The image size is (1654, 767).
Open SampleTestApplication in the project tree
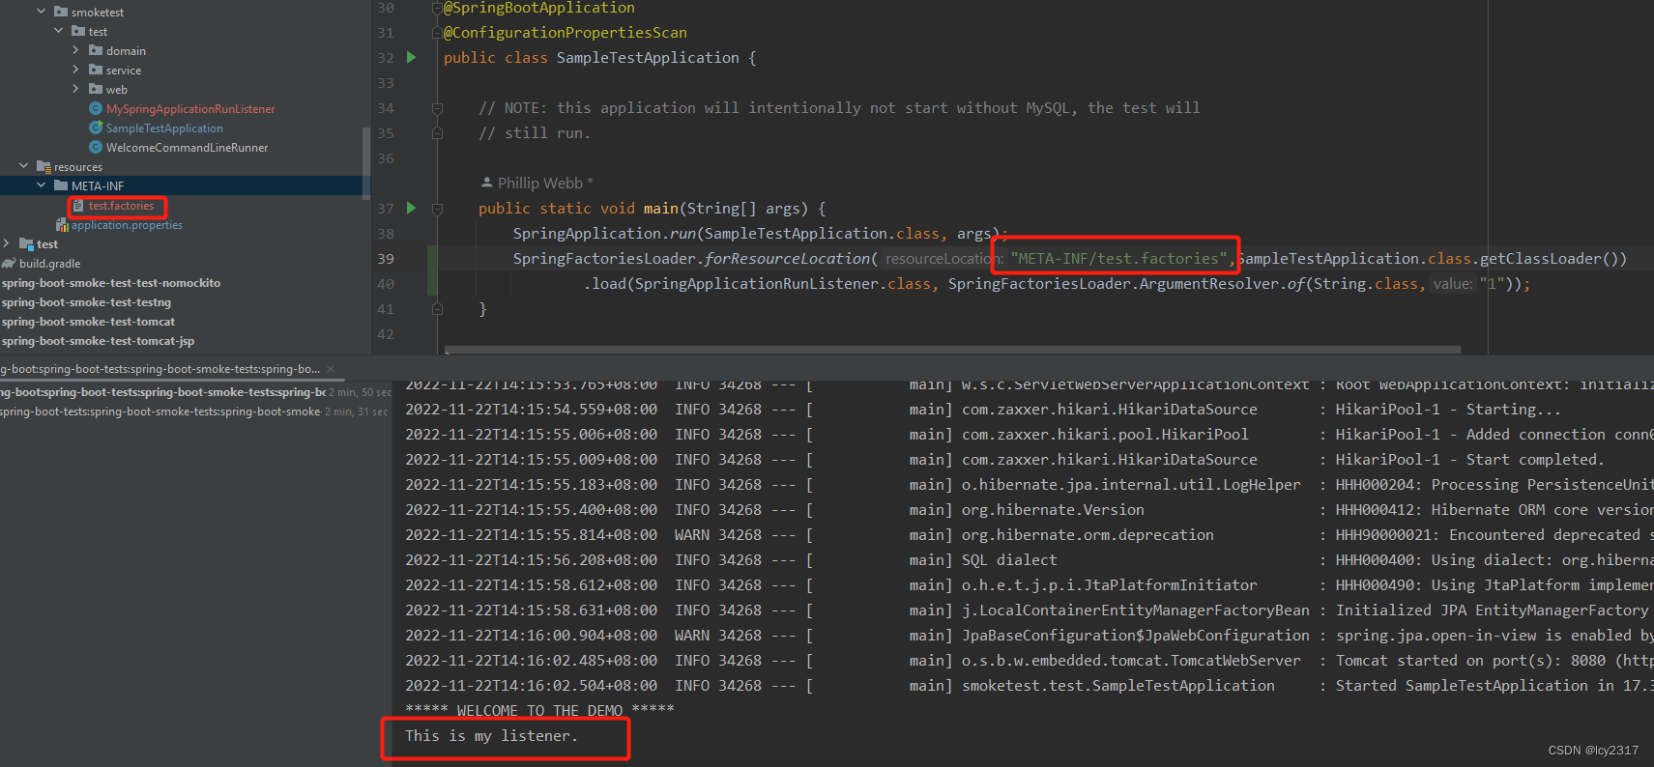pos(164,128)
